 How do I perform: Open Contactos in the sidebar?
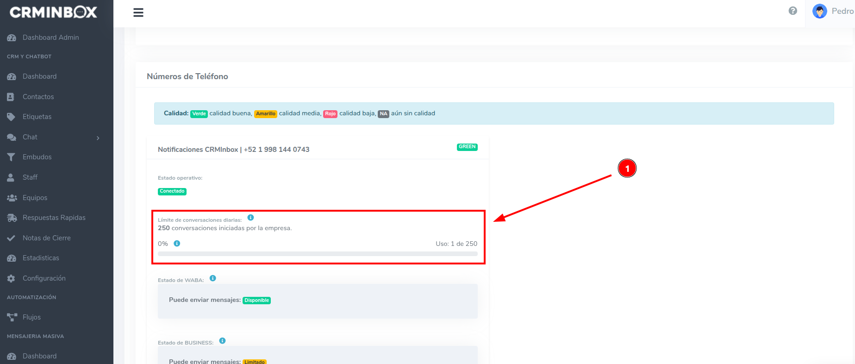[x=38, y=97]
